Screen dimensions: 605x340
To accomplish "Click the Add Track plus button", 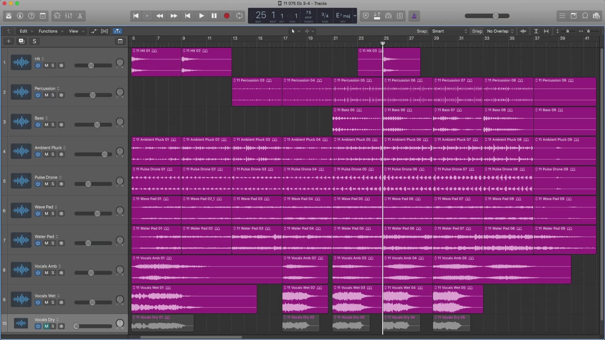I will 9,41.
